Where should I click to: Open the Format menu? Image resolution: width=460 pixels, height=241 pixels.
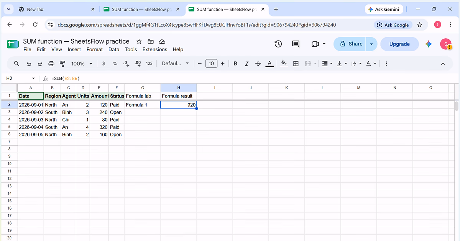coord(95,49)
